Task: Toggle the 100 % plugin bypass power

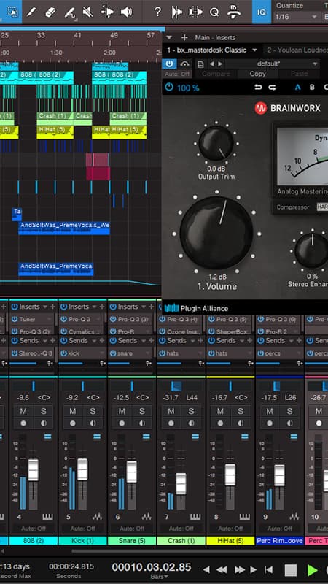Action: pos(169,88)
